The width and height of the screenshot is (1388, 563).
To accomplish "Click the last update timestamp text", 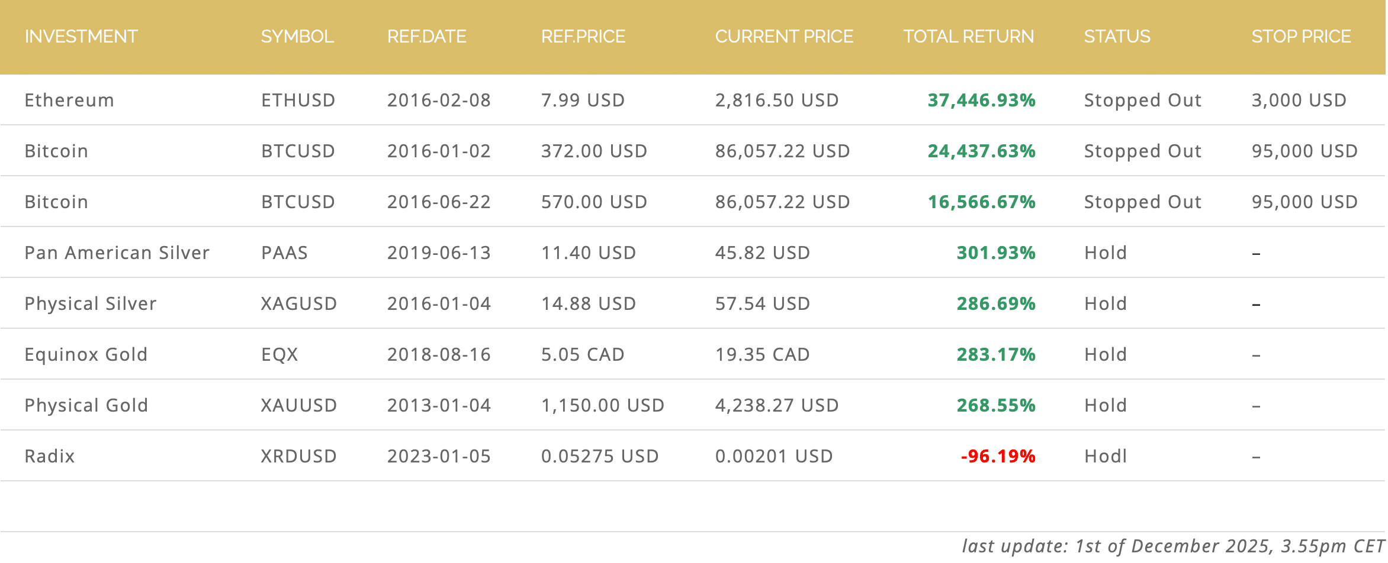I will coord(1172,546).
